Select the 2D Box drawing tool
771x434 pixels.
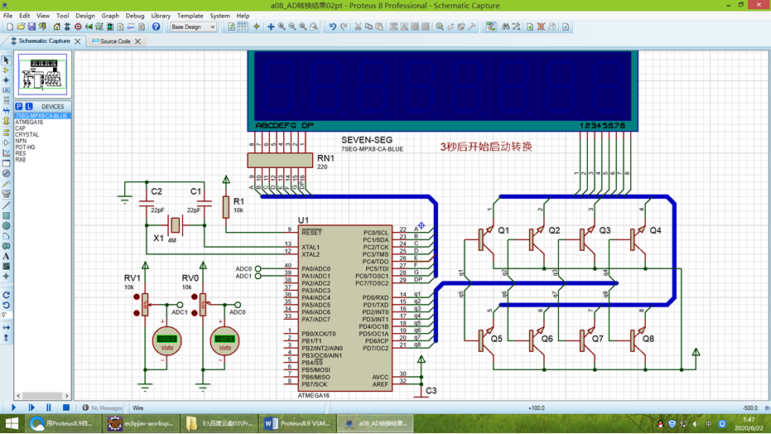click(6, 216)
